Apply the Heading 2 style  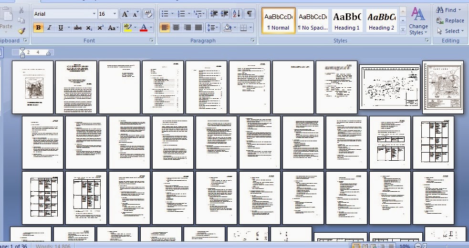pos(381,20)
